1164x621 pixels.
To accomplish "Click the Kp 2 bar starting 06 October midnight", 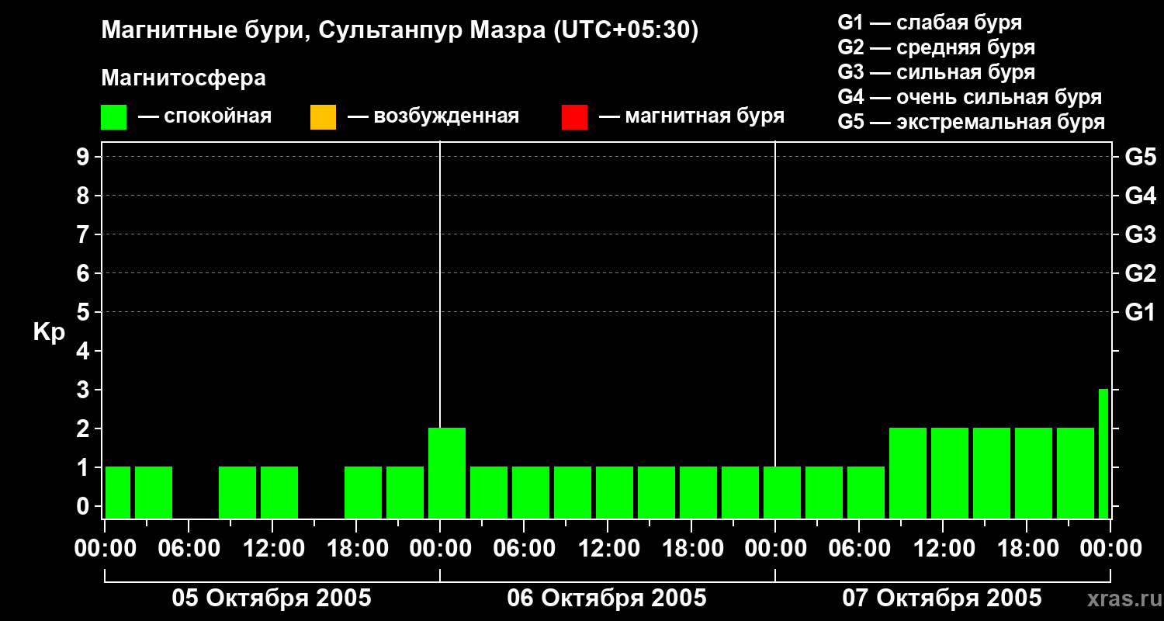I will click(447, 473).
